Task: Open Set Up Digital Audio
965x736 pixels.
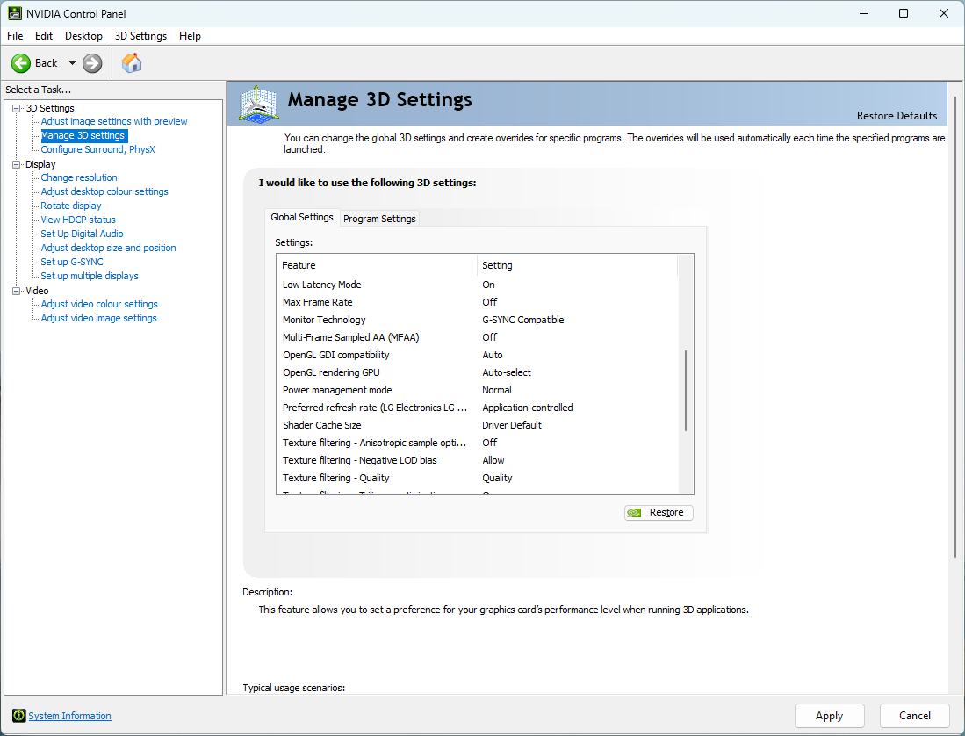Action: 82,234
